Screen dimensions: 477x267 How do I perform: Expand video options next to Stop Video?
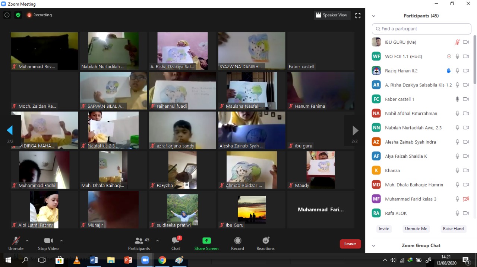coord(61,241)
